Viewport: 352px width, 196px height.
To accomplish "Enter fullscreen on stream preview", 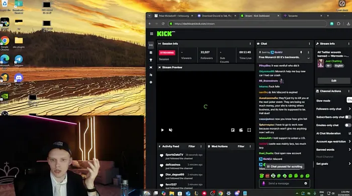I will click(x=249, y=130).
